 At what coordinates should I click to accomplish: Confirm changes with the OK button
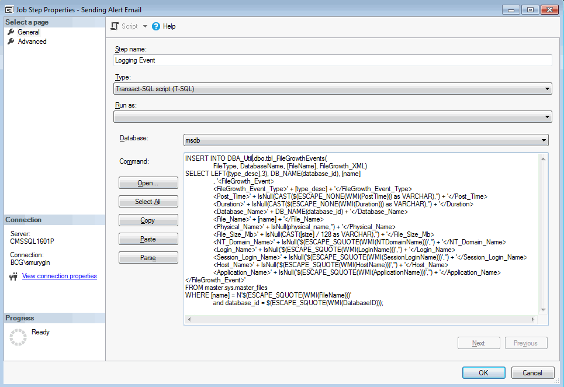click(483, 372)
